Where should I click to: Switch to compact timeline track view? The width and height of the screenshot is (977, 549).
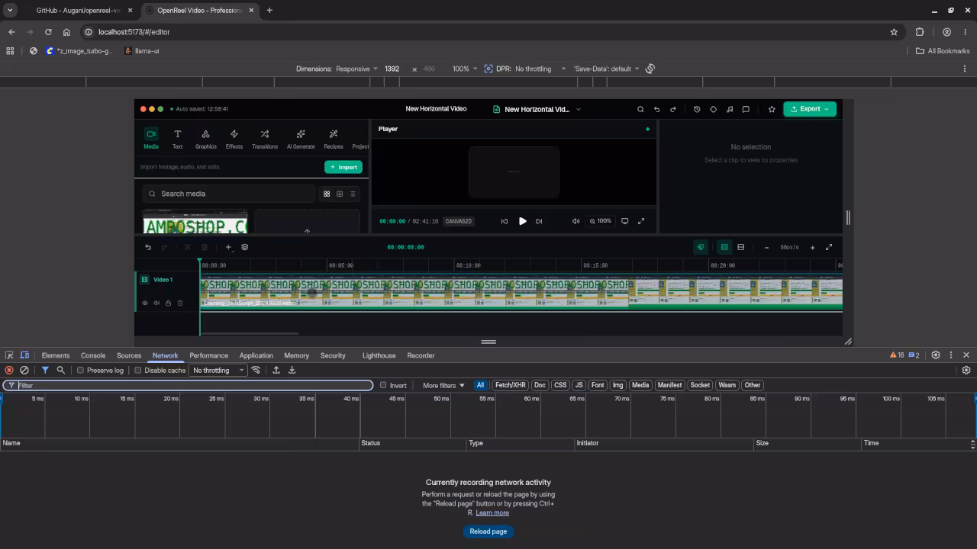point(740,247)
